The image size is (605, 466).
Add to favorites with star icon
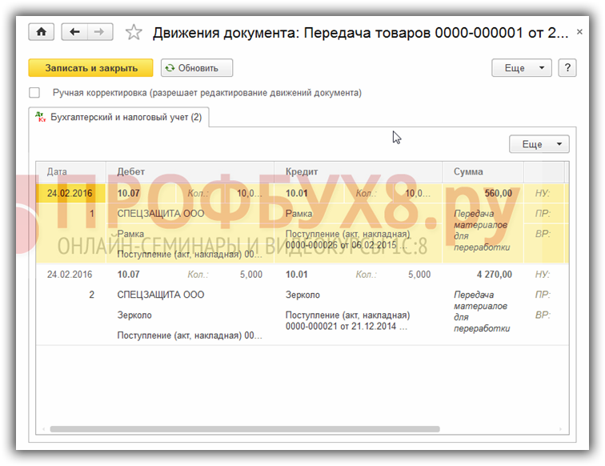tap(134, 33)
